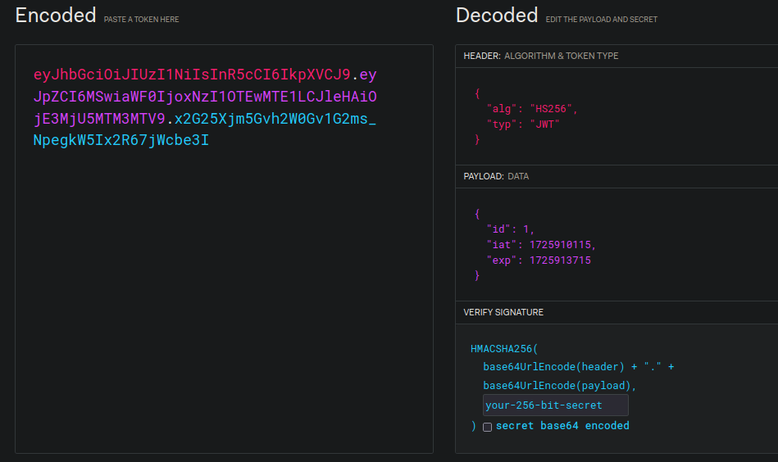The height and width of the screenshot is (462, 778).
Task: Click the blue signature segment of encoded token
Action: pos(271,119)
